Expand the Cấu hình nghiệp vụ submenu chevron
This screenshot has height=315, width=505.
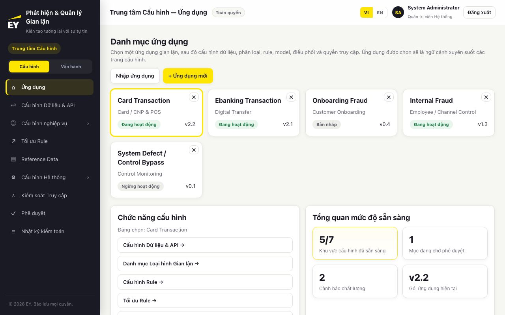(88, 124)
